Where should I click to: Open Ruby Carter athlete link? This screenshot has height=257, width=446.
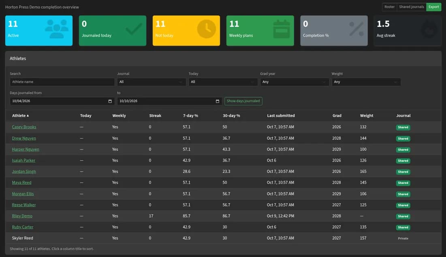[x=22, y=227]
